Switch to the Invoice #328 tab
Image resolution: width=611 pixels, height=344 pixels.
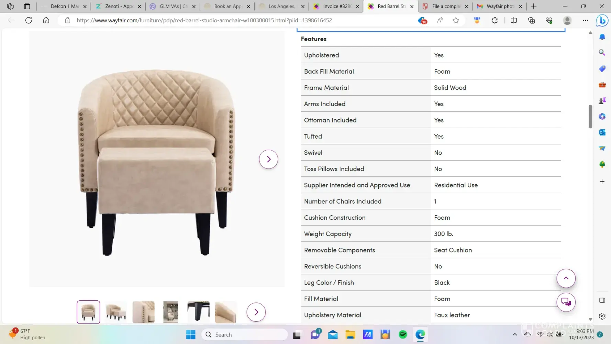tap(336, 6)
